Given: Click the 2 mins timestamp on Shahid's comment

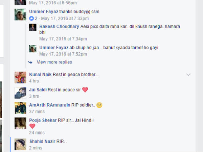Looking at the screenshot, I should coord(36,148).
